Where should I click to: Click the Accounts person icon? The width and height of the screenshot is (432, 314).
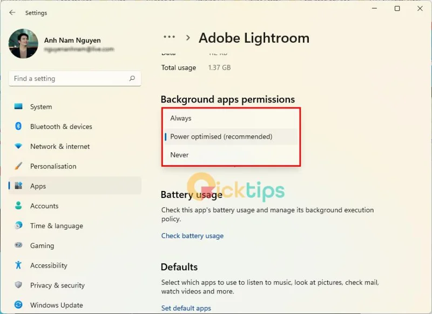[18, 206]
